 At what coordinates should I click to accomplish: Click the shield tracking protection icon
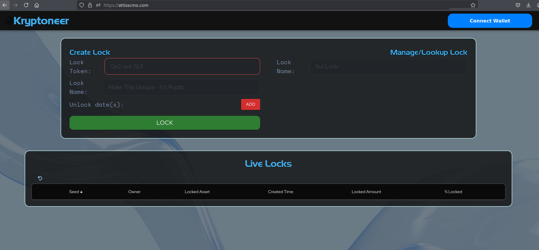[82, 5]
